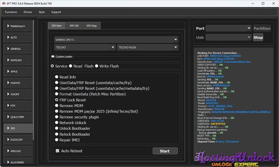Click the Start button
This screenshot has width=279, height=167.
tap(165, 151)
